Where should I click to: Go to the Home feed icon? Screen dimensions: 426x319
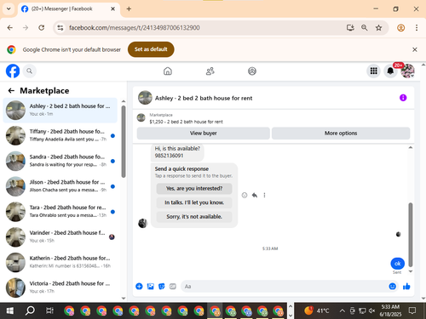pyautogui.click(x=168, y=71)
